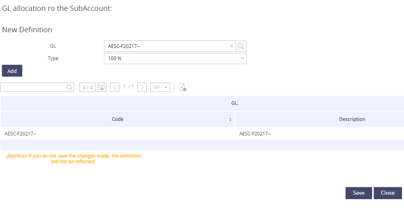Viewport: 404px width, 210px height.
Task: Go to the next page arrow
Action: pyautogui.click(x=142, y=87)
